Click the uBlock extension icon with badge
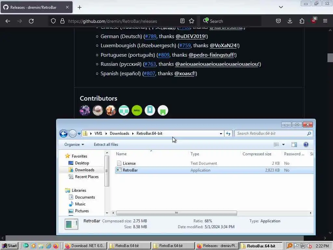 [314, 21]
